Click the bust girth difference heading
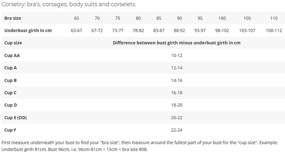The image size is (285, 154). (x=176, y=43)
